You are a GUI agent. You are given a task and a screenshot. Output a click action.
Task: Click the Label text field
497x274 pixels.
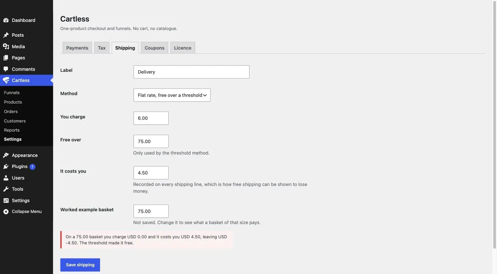tap(191, 72)
